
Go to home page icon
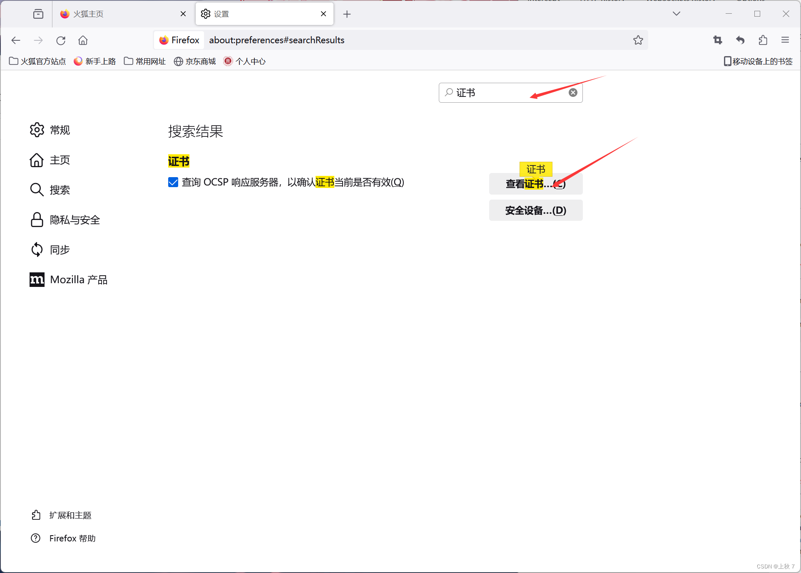tap(83, 40)
